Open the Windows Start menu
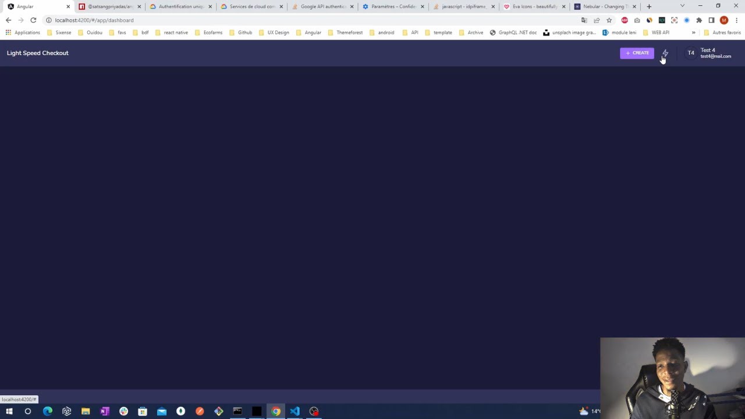This screenshot has width=745, height=419. [9, 411]
